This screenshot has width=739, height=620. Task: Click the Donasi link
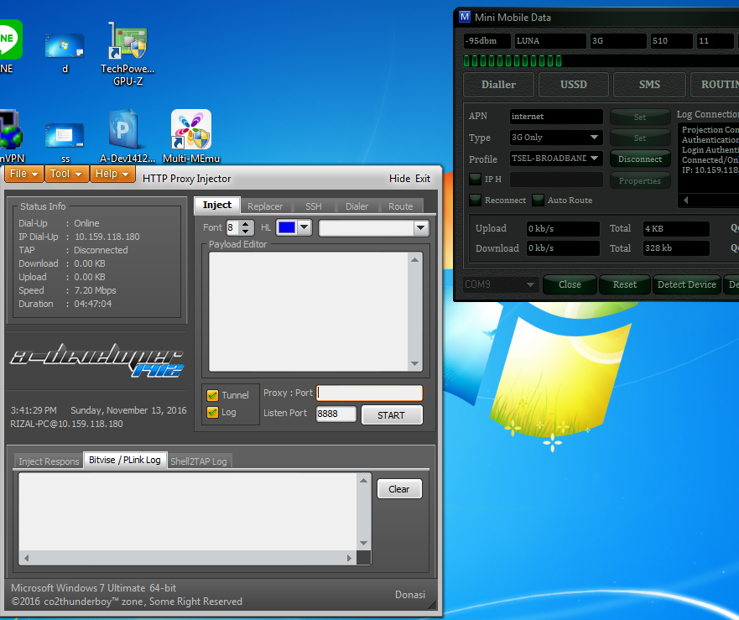(x=410, y=595)
